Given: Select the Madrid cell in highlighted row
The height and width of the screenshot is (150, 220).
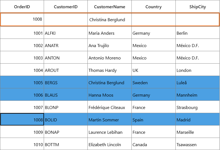Looking at the screenshot, I should coord(197,120).
